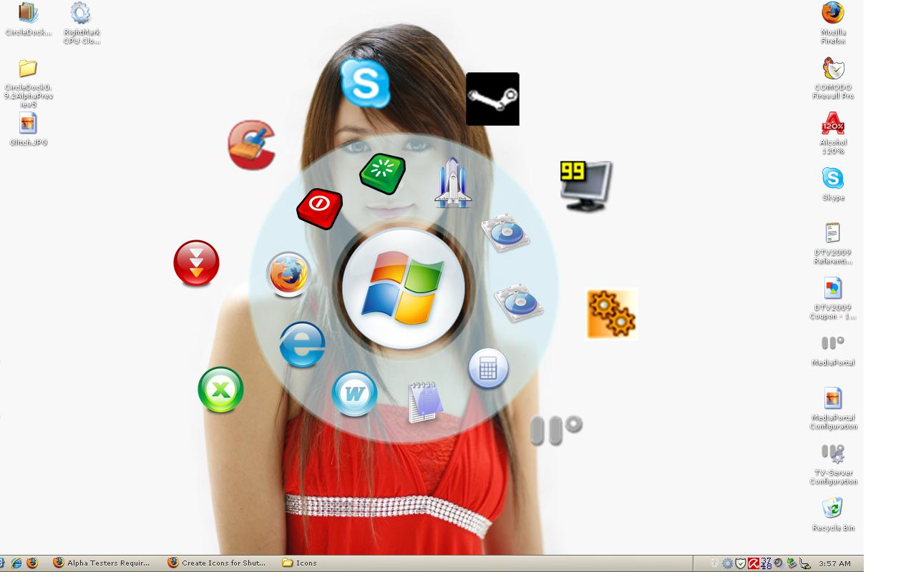Start CCleaner from the dock ring
Image resolution: width=916 pixels, height=572 pixels.
(x=252, y=144)
